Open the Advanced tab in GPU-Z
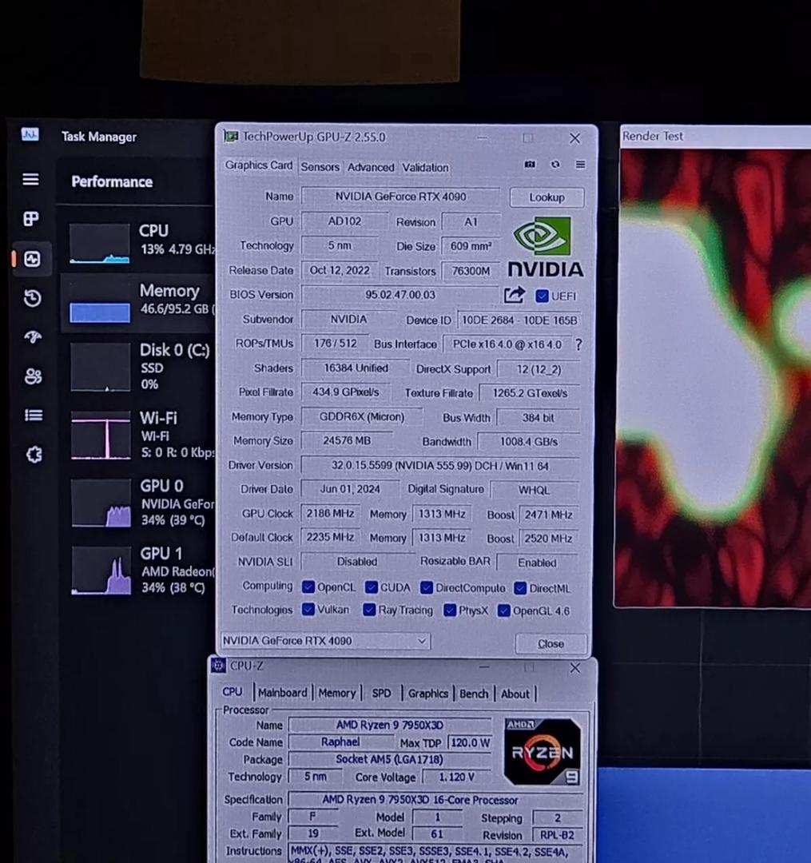This screenshot has width=811, height=863. (371, 167)
